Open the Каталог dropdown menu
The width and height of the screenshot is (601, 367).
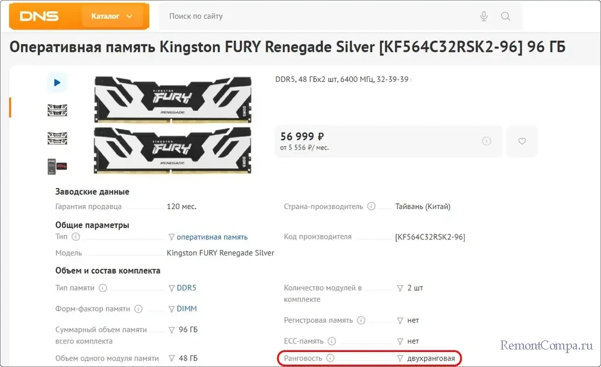coord(112,16)
